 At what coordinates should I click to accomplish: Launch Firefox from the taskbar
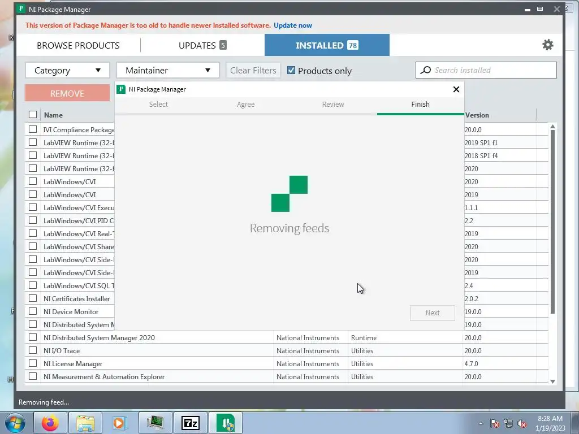pyautogui.click(x=50, y=423)
